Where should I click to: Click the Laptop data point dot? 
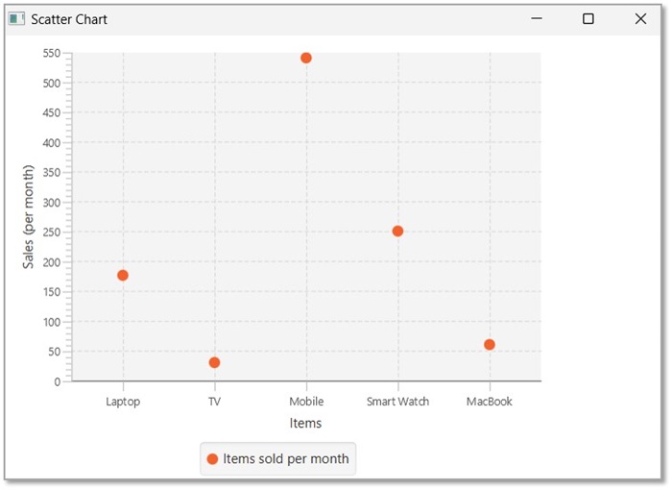(x=123, y=276)
